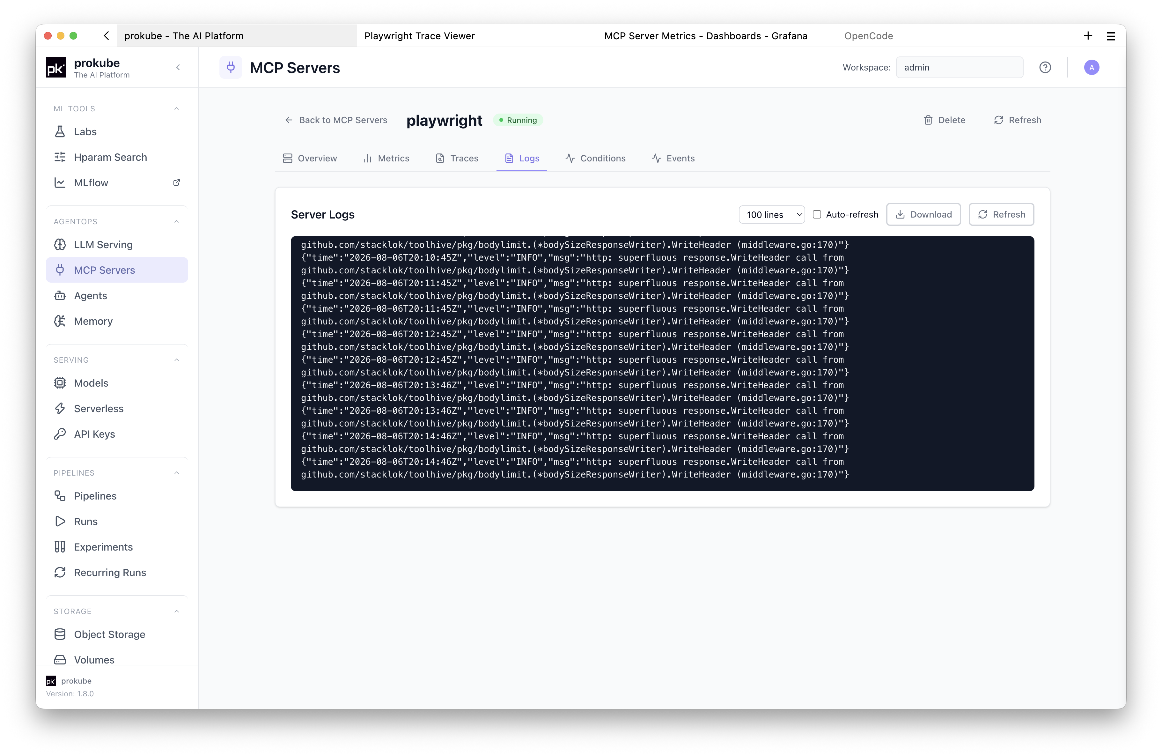The width and height of the screenshot is (1162, 756).
Task: Open the user avatar menu
Action: point(1091,67)
